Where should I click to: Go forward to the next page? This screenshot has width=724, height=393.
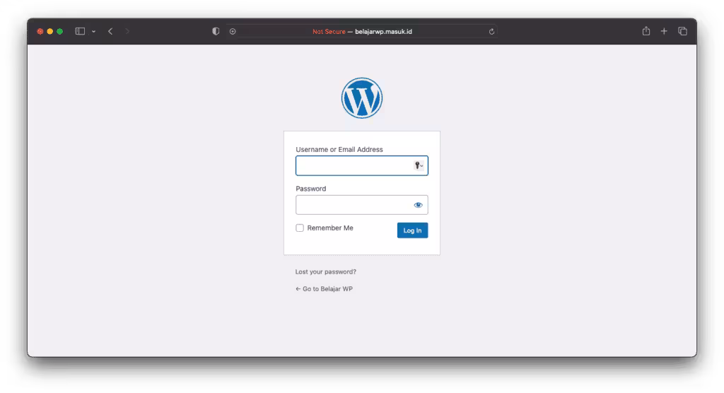point(127,31)
